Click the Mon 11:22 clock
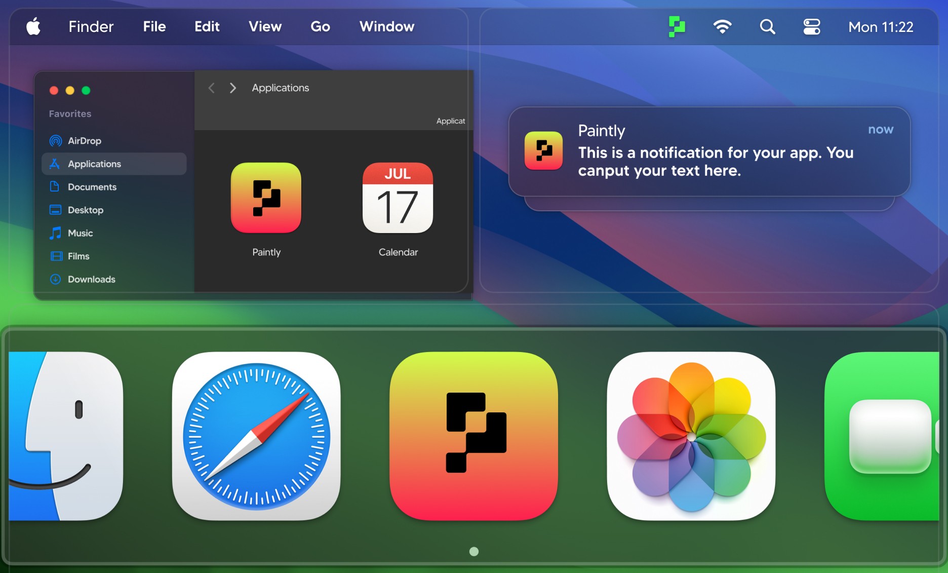The height and width of the screenshot is (573, 948). (x=881, y=27)
